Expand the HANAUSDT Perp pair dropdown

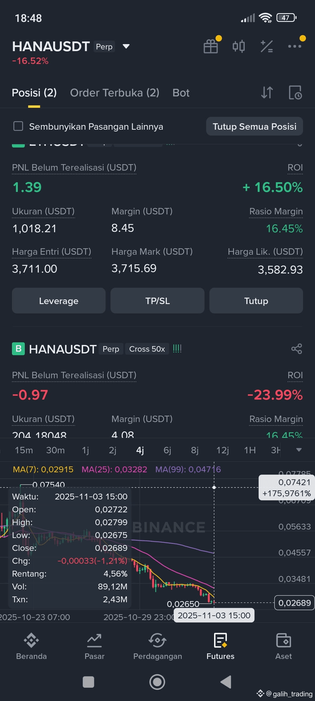point(126,46)
